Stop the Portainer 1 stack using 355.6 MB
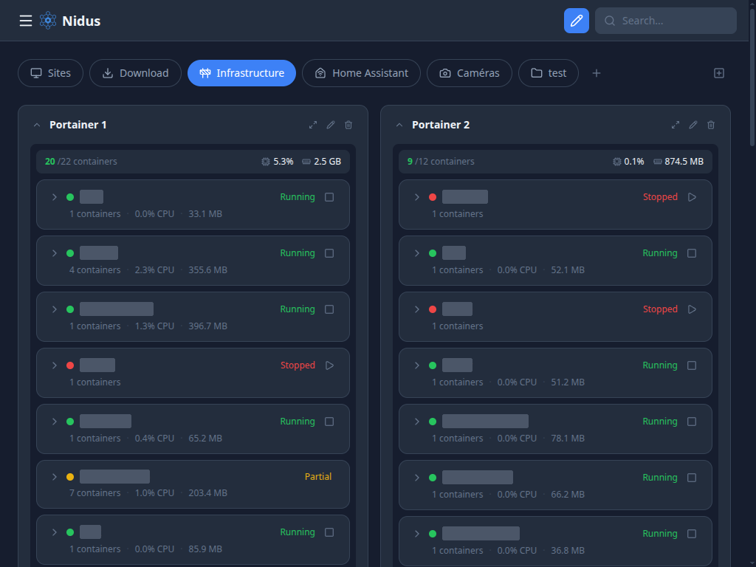This screenshot has width=756, height=567. [x=329, y=253]
